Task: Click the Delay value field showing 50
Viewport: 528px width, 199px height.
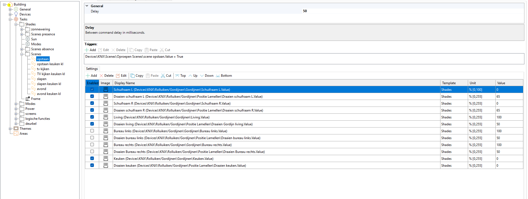Action: point(305,11)
